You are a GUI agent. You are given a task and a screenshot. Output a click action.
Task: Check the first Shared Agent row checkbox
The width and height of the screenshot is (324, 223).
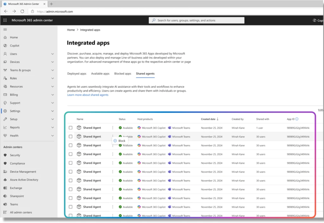(71, 128)
